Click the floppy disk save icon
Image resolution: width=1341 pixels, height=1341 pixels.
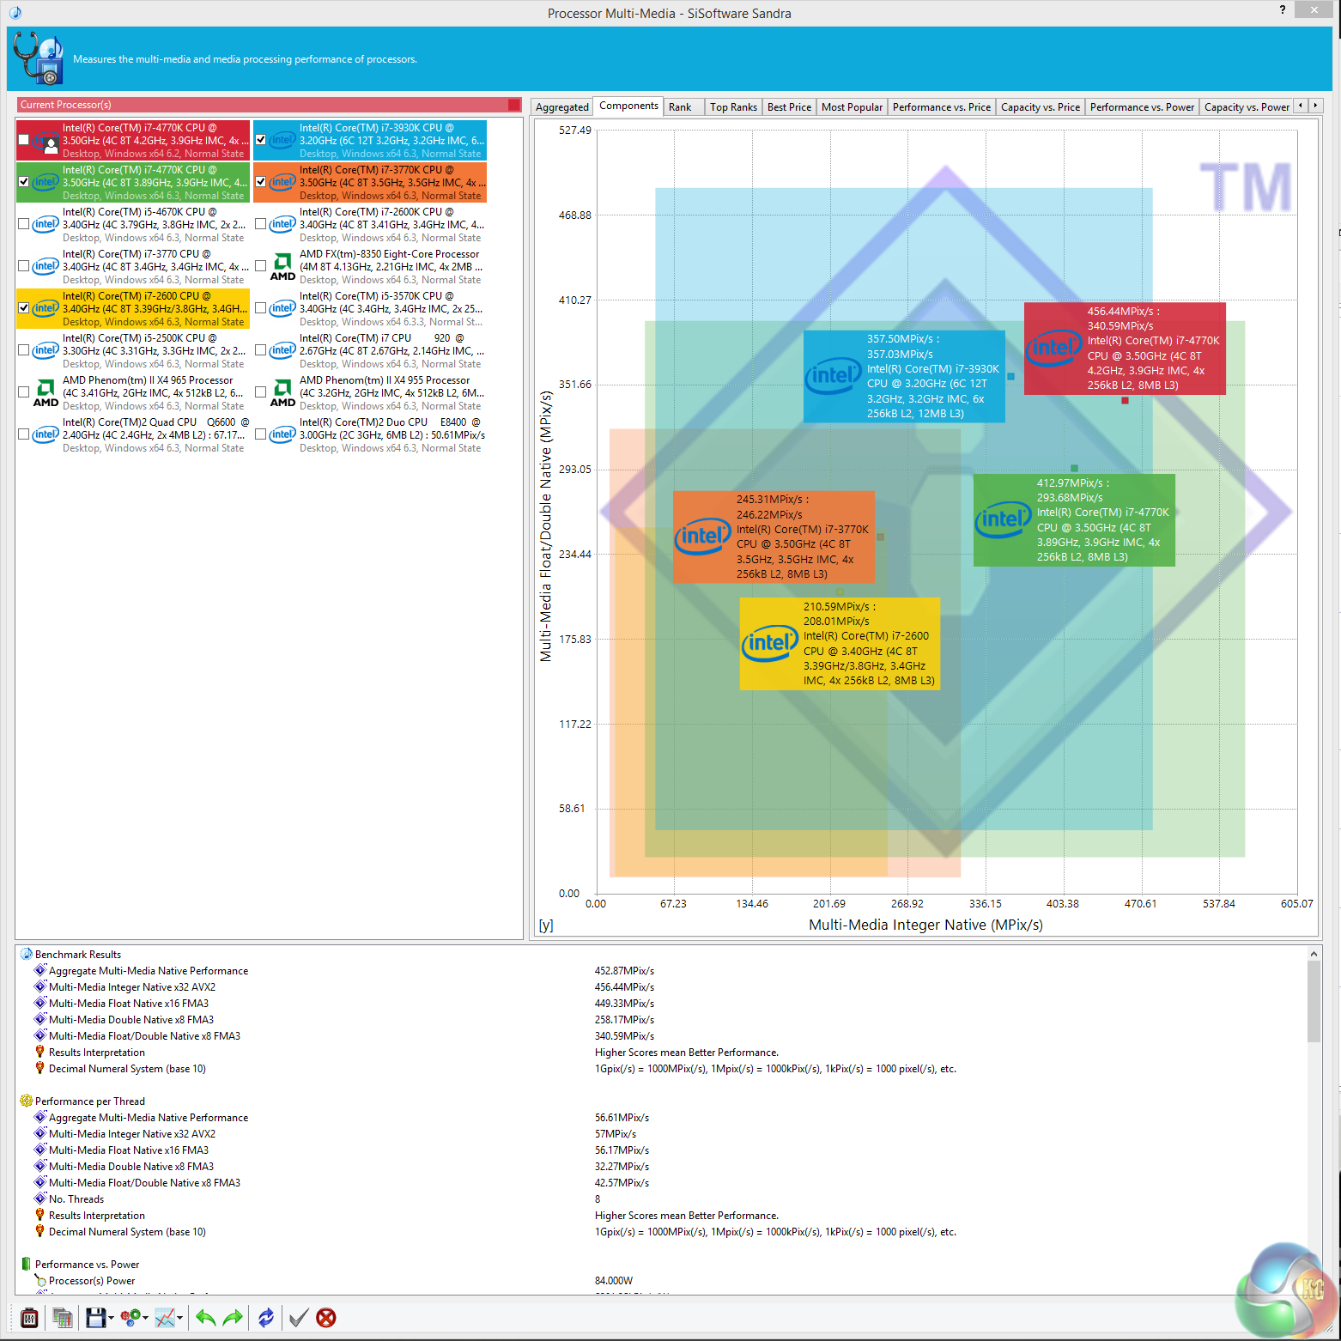(x=94, y=1317)
